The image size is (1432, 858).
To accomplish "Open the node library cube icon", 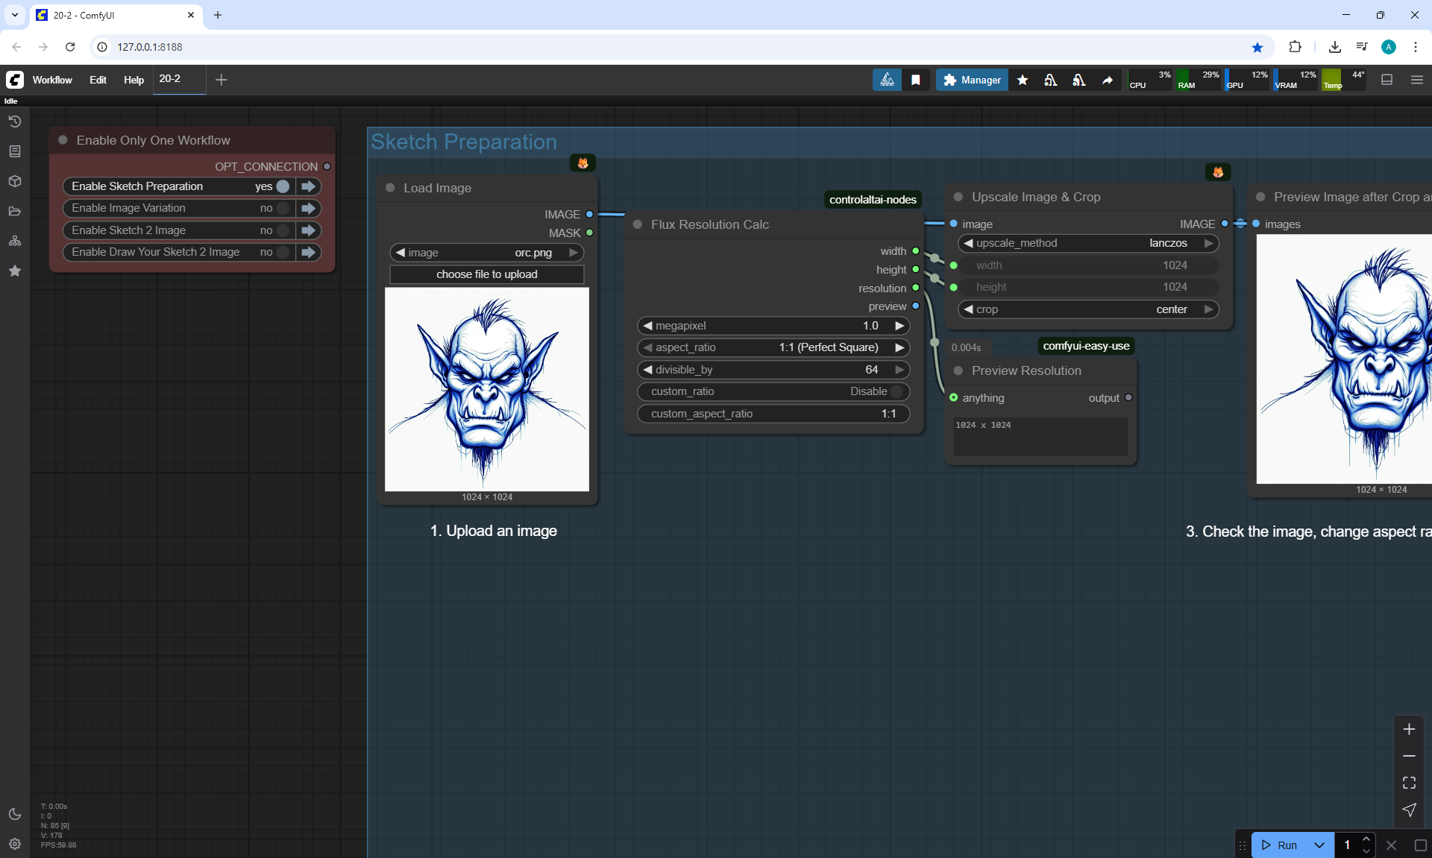I will click(x=14, y=181).
